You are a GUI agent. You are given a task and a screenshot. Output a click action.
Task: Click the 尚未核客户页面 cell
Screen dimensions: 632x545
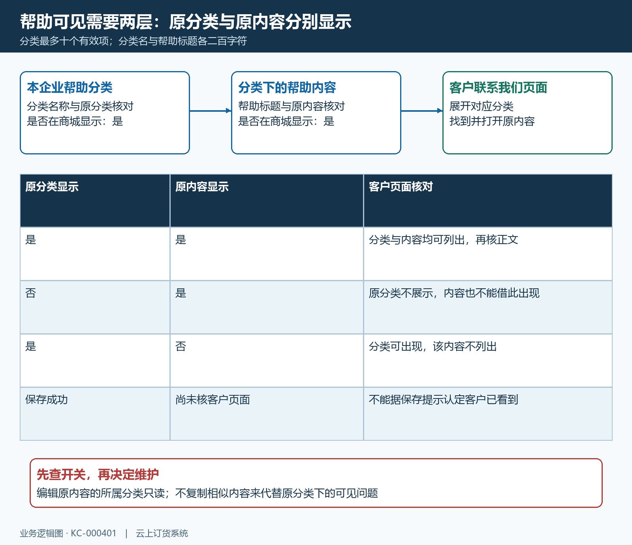point(267,414)
